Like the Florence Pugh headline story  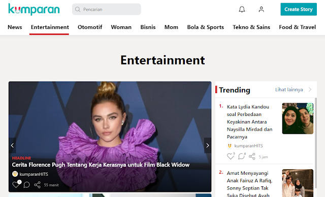16,185
